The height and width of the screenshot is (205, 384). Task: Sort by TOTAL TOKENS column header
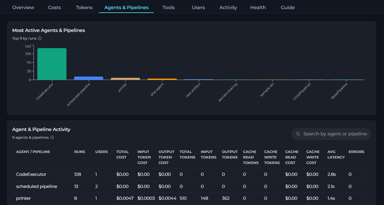click(x=188, y=155)
